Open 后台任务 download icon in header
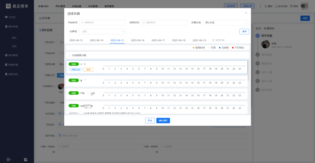This screenshot has height=163, width=315. click(x=276, y=6)
